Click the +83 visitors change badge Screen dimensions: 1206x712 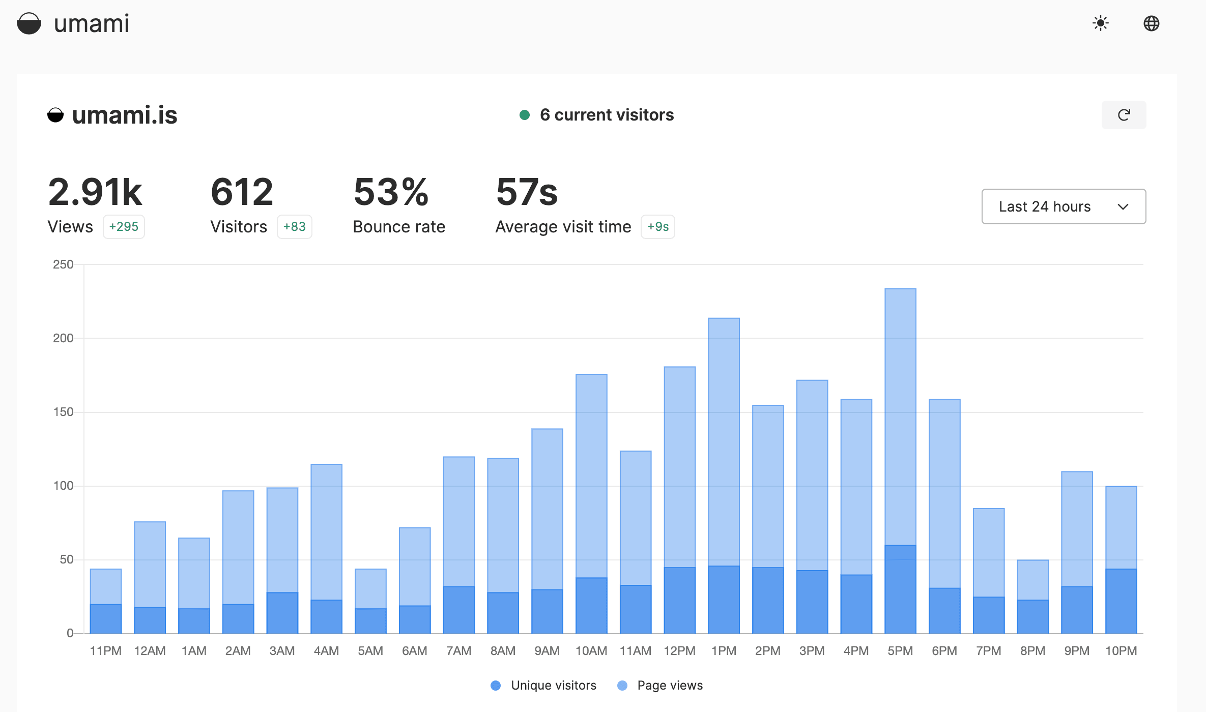[x=294, y=227]
